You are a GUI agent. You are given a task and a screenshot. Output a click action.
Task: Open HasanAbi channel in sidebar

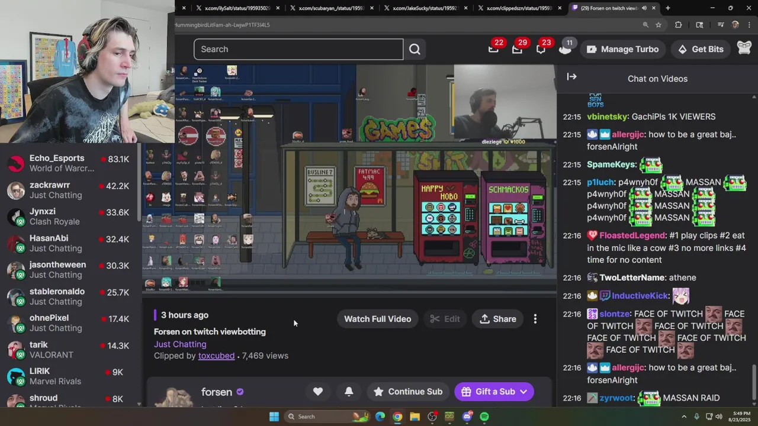pyautogui.click(x=70, y=243)
